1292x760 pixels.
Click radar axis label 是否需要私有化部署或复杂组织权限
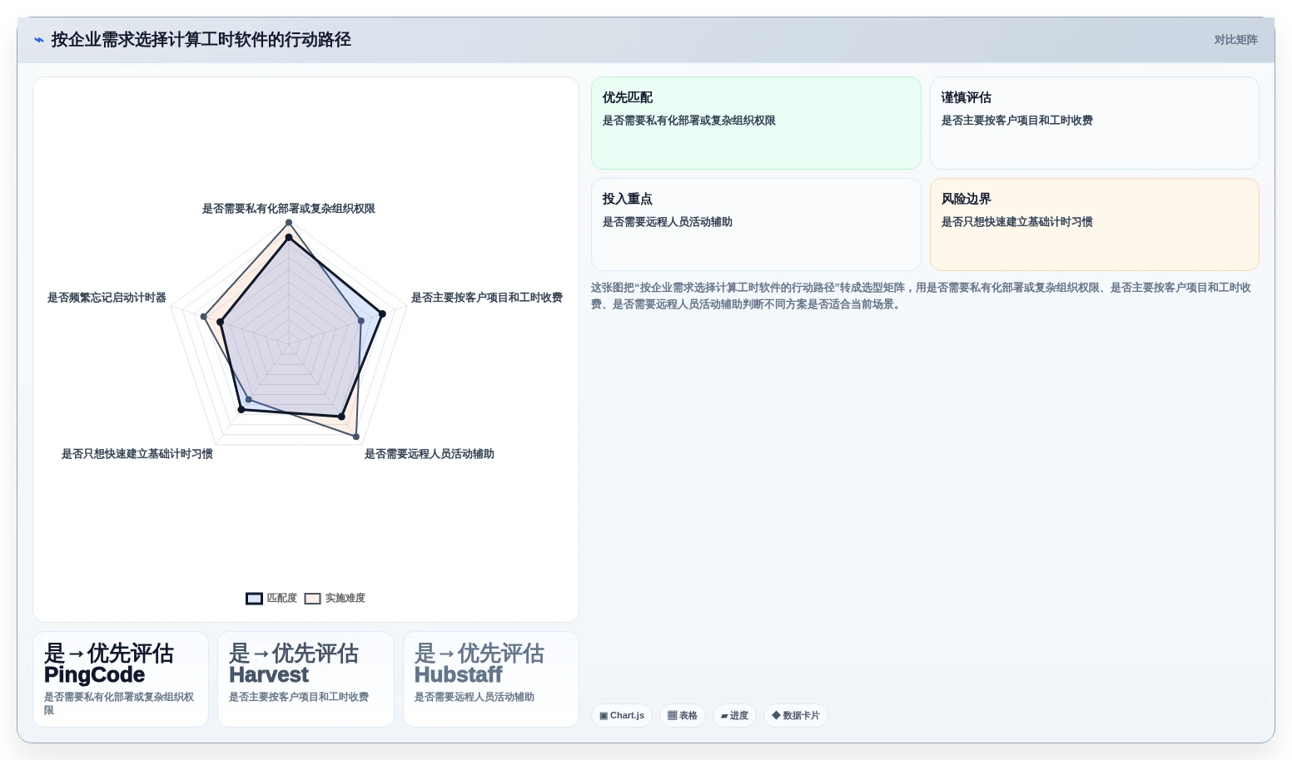point(289,209)
